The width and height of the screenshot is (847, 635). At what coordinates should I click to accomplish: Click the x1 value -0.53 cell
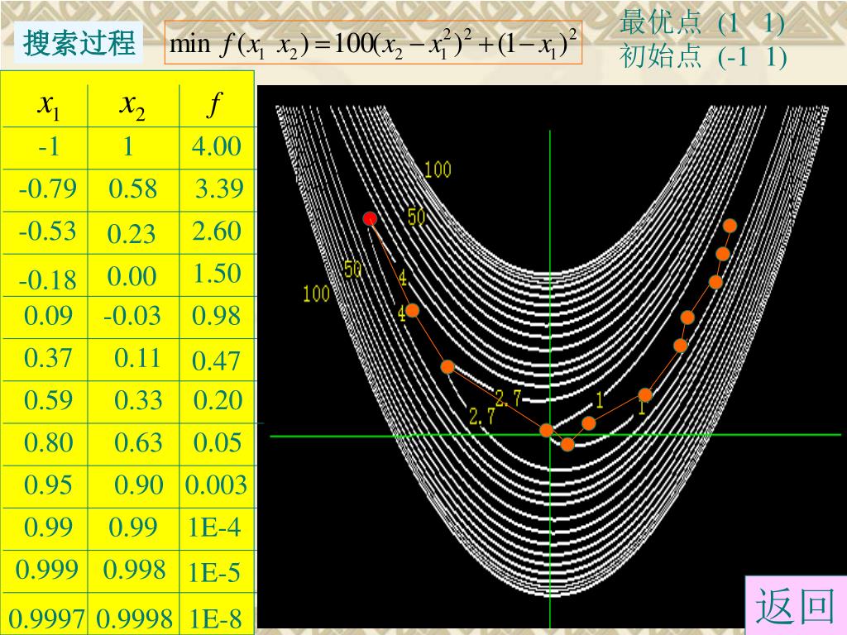click(47, 232)
